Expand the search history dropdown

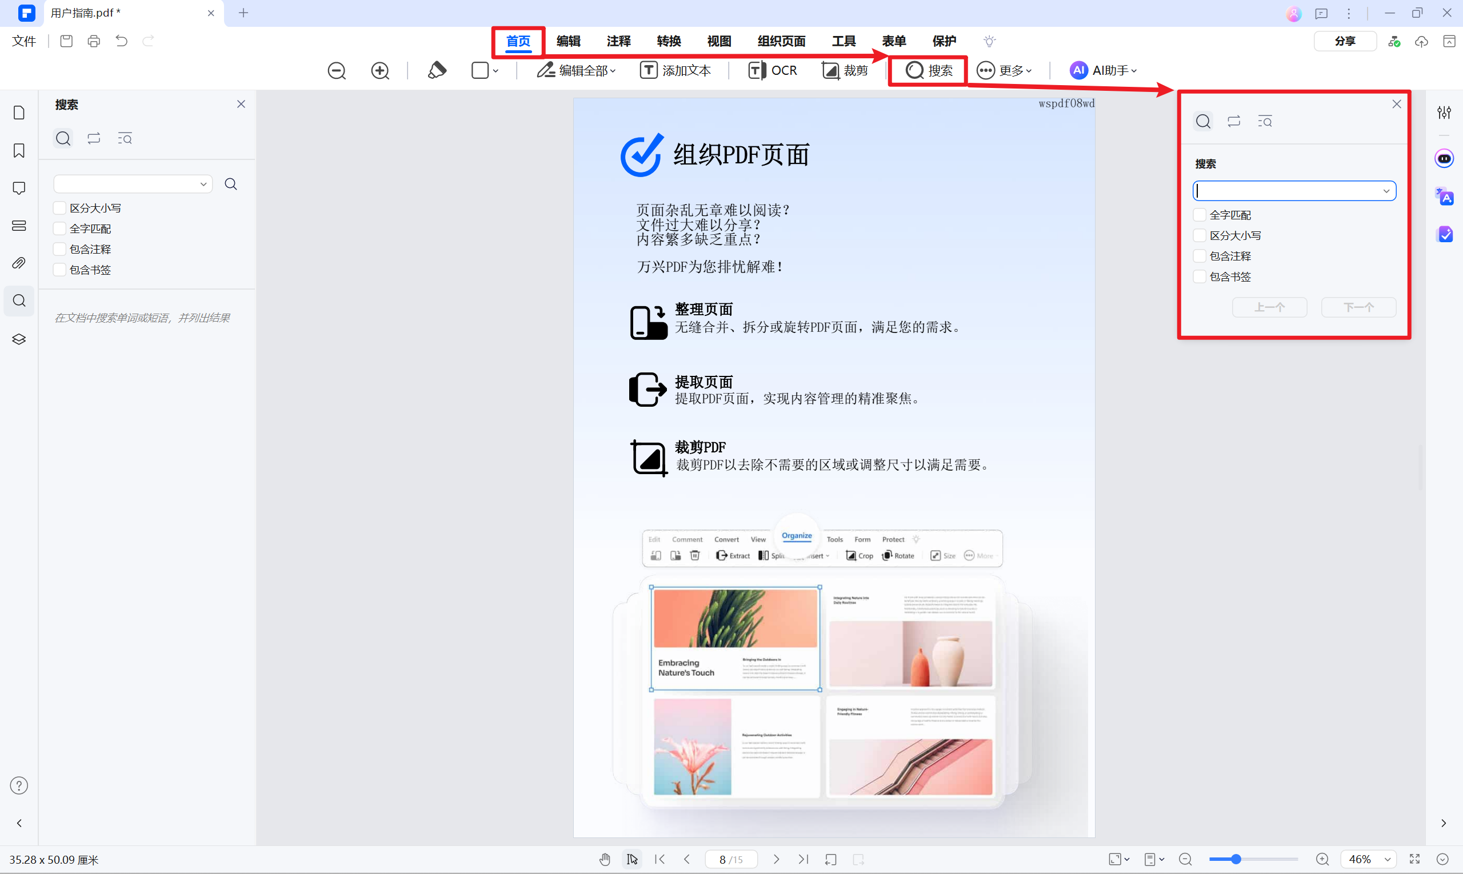(x=203, y=183)
